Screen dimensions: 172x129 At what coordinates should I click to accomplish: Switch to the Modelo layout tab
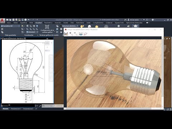click(x=5, y=109)
